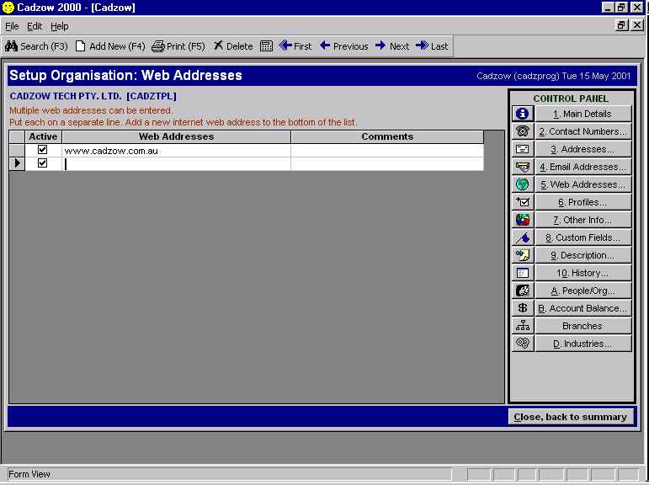
Task: Click the telephone icon for Contact Numbers
Action: (523, 131)
